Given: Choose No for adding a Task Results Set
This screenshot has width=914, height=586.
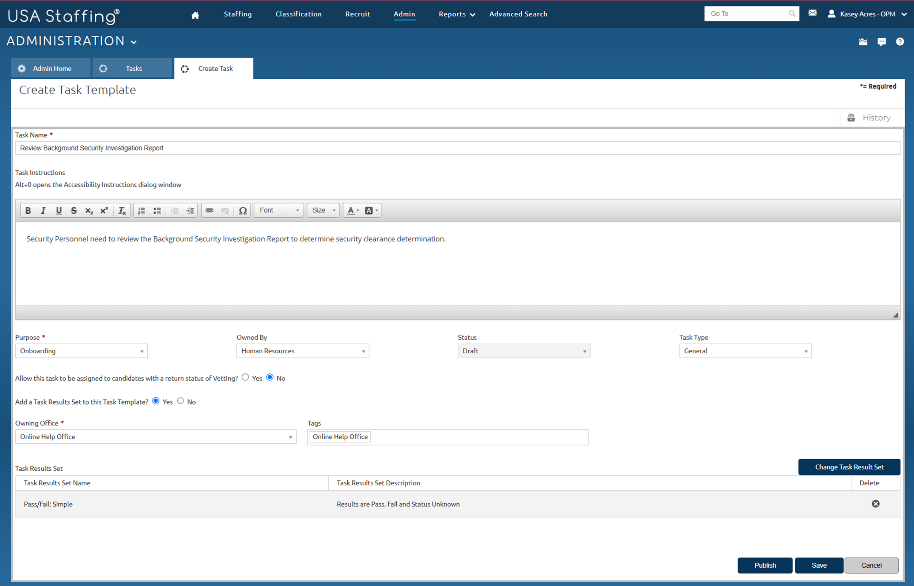Looking at the screenshot, I should coord(181,401).
